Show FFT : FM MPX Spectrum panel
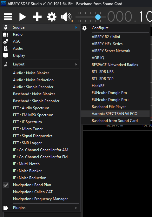 41,115
